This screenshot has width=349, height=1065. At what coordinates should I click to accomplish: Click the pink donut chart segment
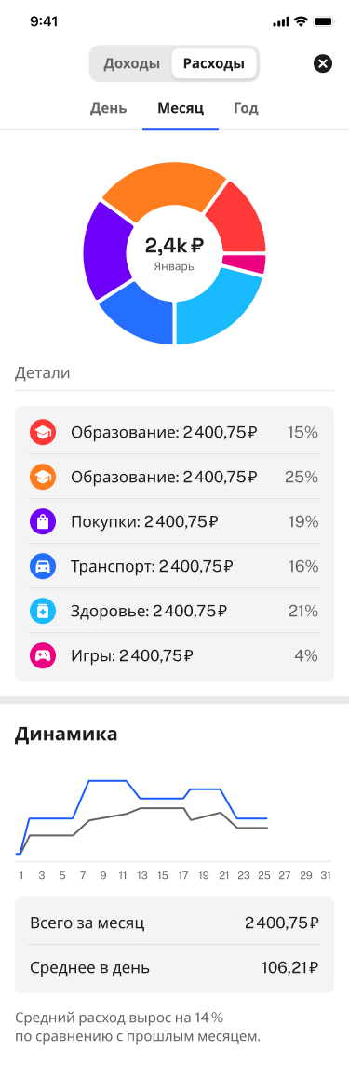(245, 263)
